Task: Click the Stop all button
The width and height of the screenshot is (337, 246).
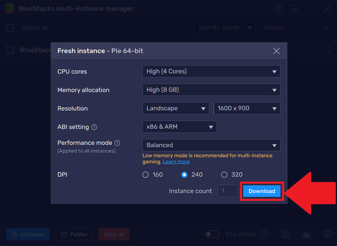Action: coord(114,235)
